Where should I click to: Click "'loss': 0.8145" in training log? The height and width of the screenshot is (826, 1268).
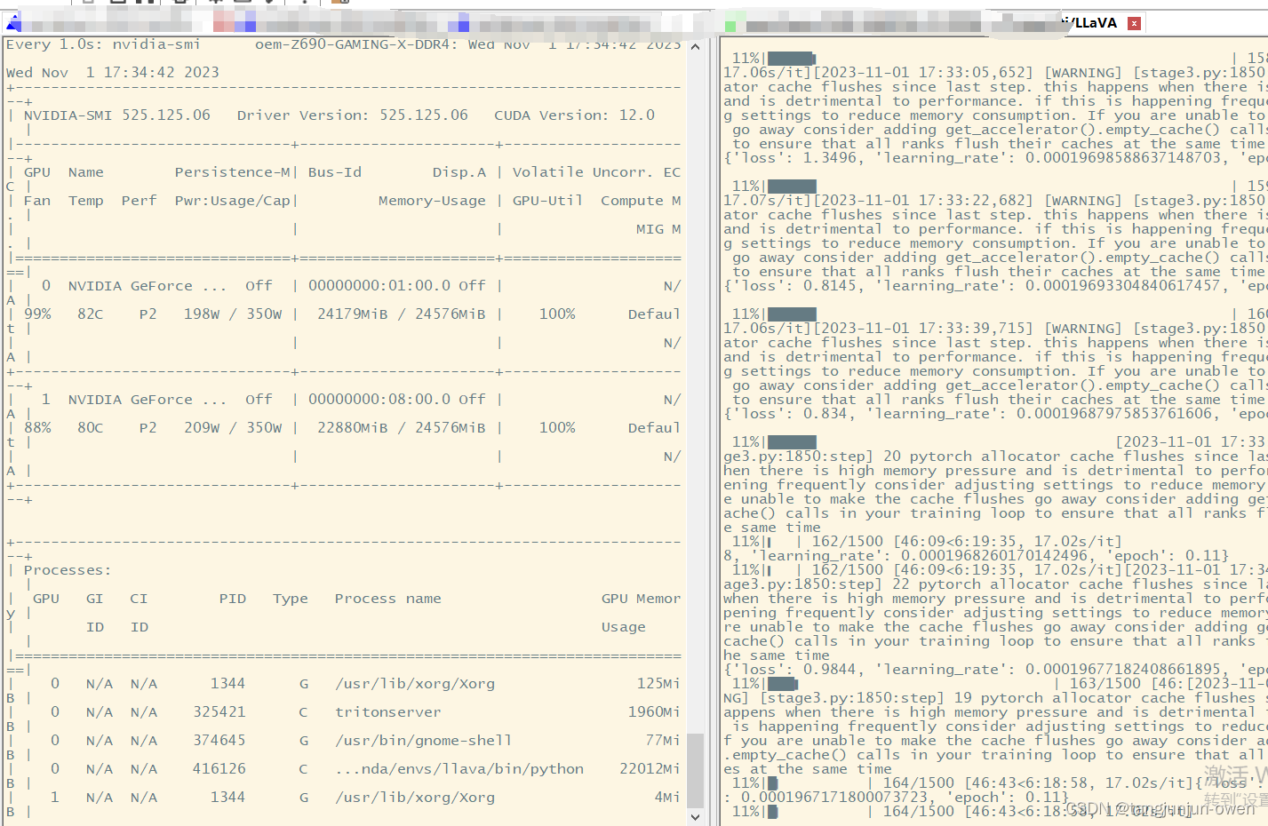(x=794, y=286)
